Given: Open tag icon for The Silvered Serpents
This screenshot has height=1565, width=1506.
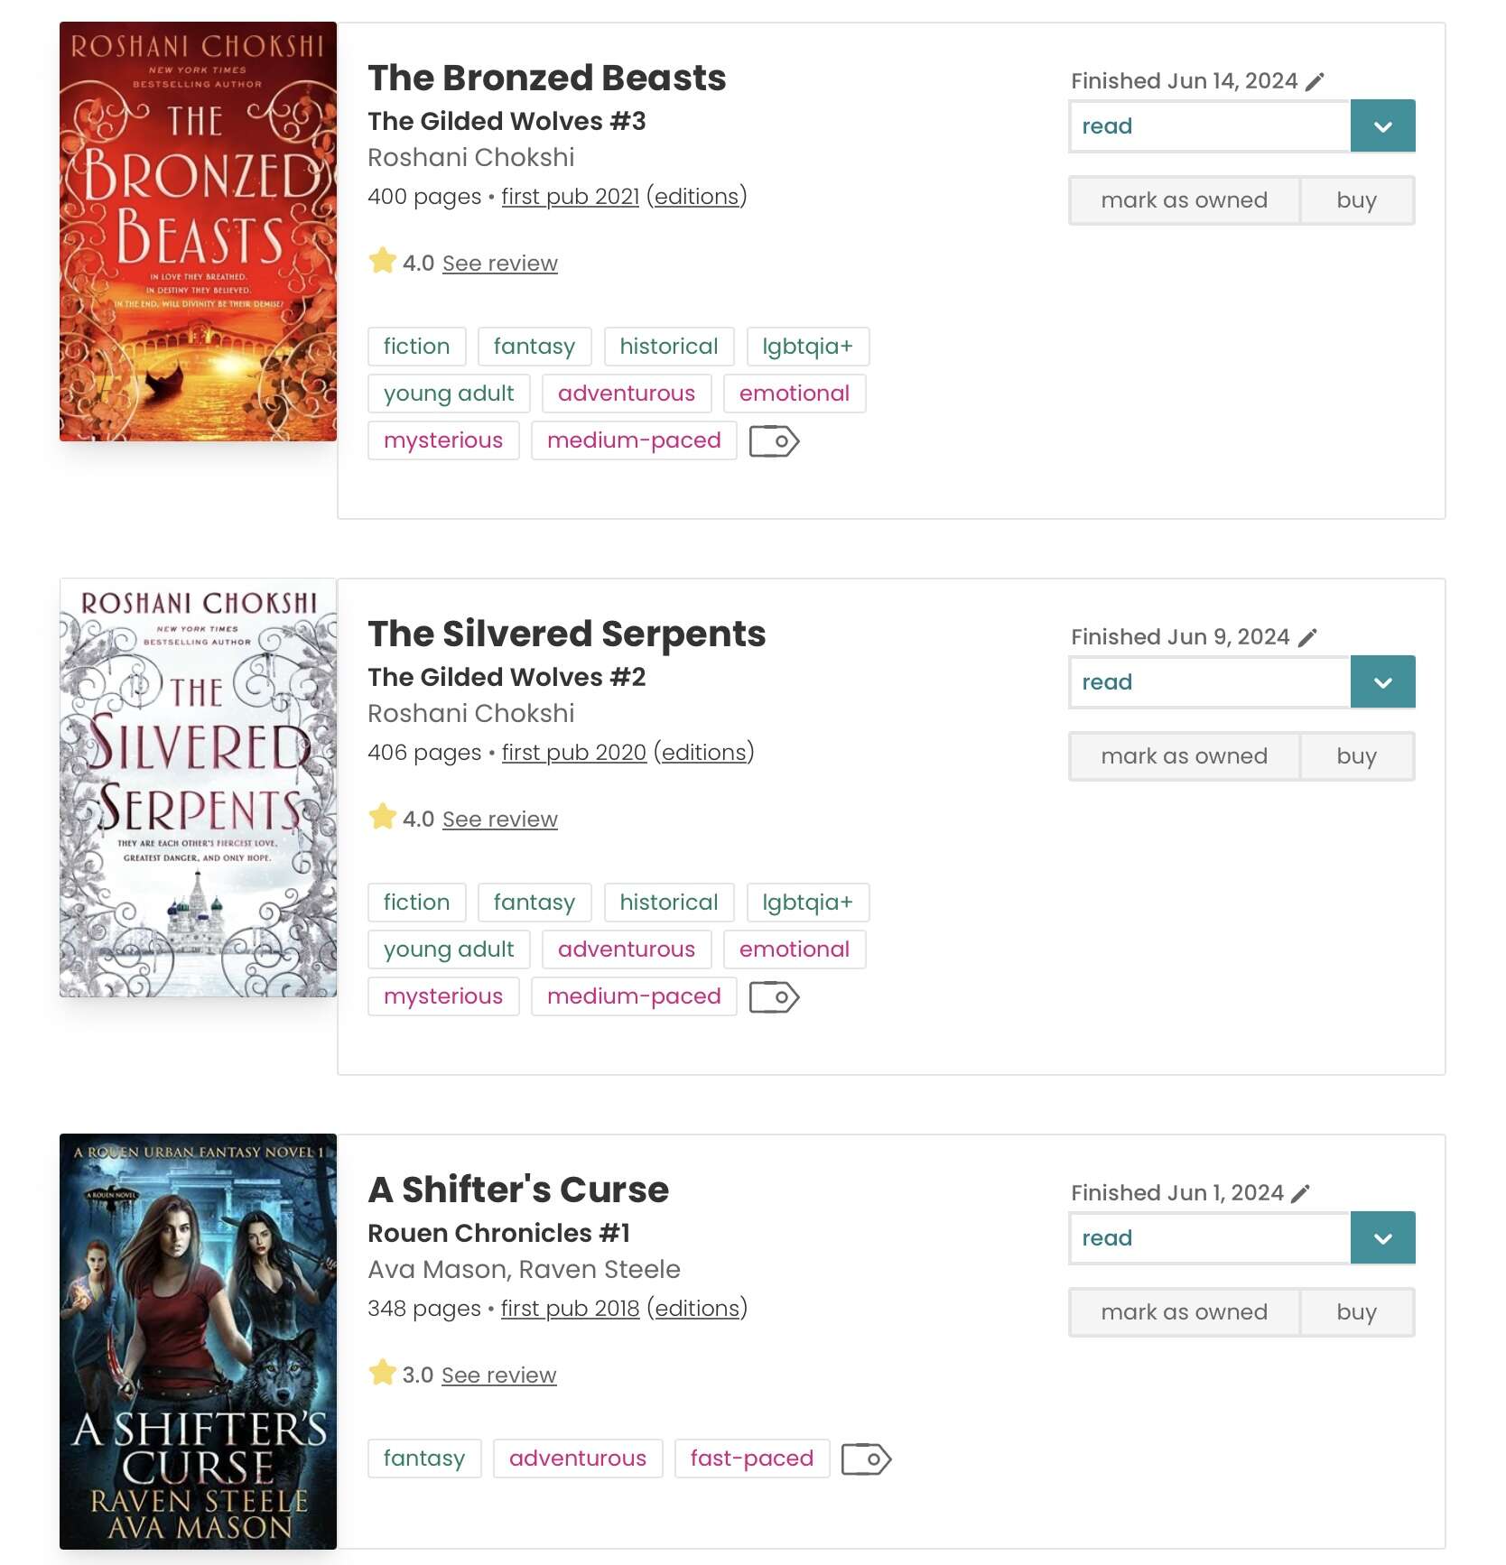Looking at the screenshot, I should [775, 997].
